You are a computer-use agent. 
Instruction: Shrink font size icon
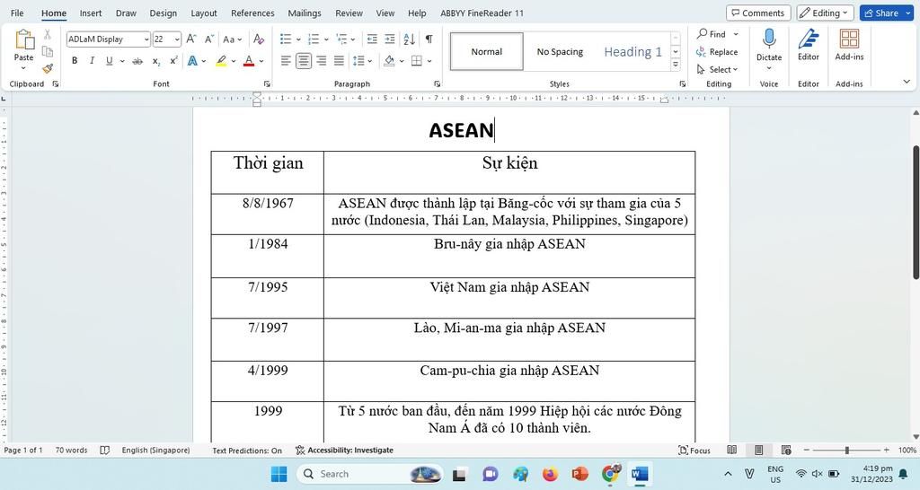point(208,39)
